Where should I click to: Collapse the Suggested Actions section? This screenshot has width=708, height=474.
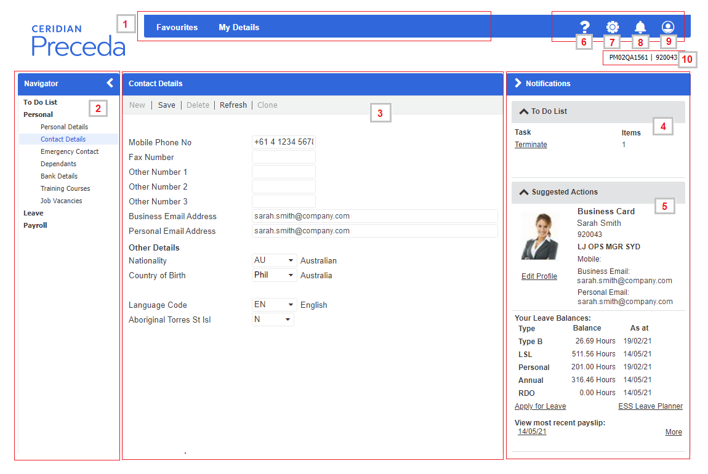[x=524, y=192]
